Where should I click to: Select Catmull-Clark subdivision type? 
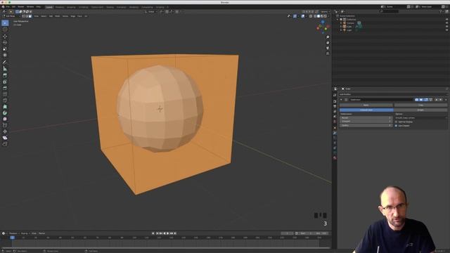pyautogui.click(x=366, y=110)
